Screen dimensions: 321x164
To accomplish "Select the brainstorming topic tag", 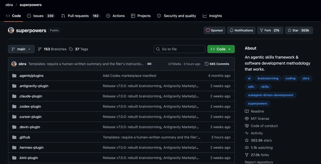I will 268,78.
